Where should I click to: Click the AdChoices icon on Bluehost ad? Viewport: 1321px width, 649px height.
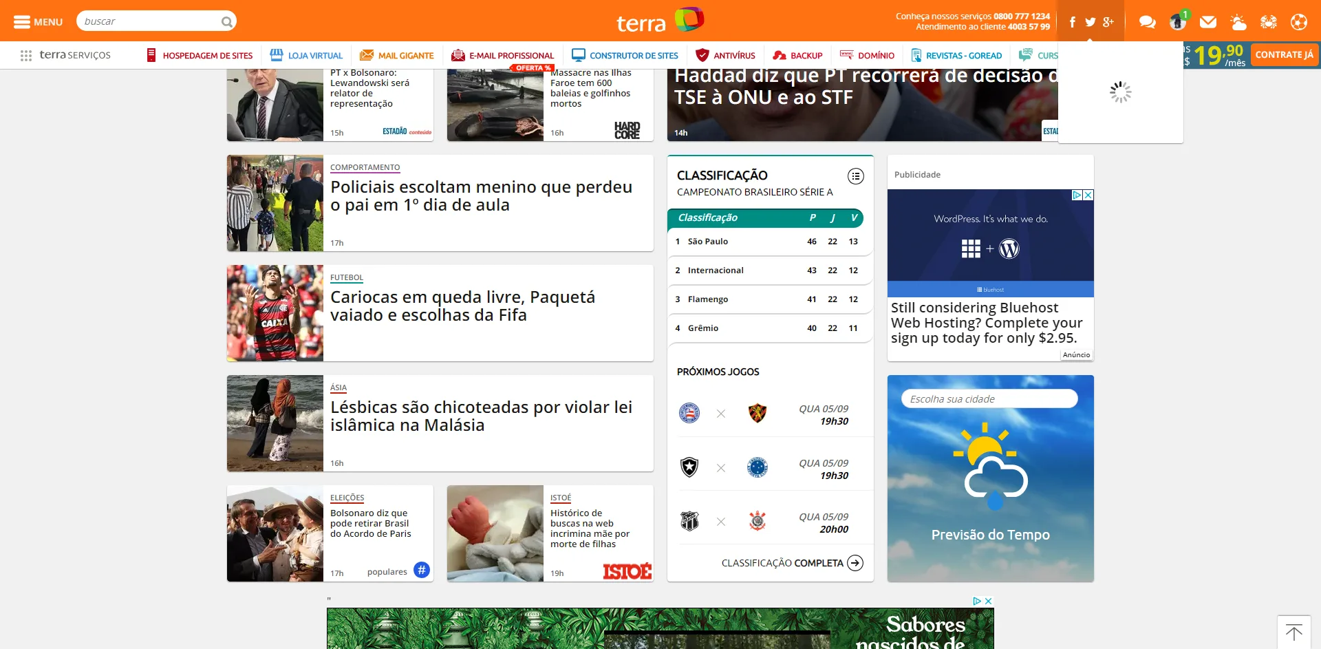(x=1077, y=195)
